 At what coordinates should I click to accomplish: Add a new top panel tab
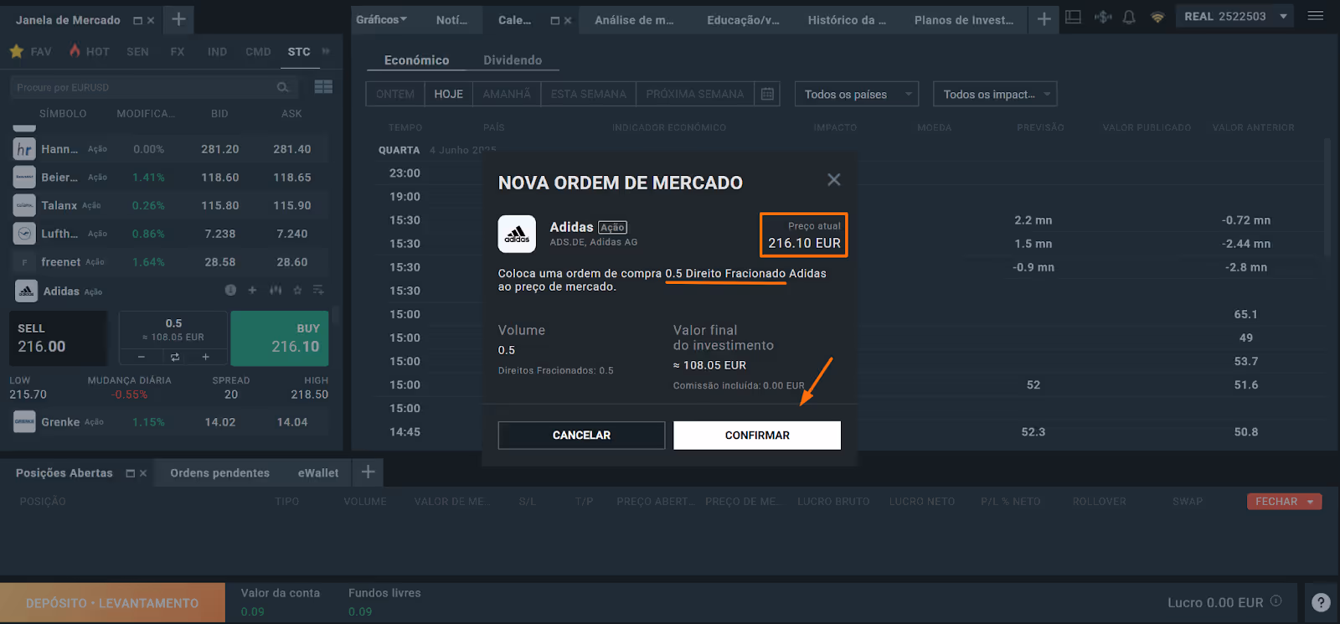(1044, 19)
